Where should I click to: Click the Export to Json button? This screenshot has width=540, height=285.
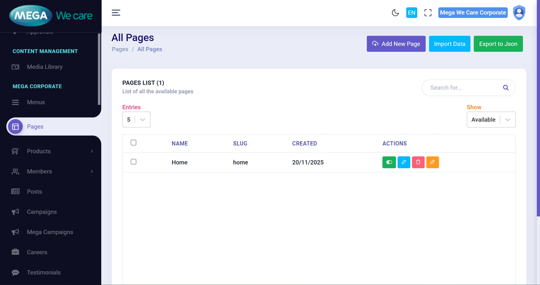click(498, 44)
